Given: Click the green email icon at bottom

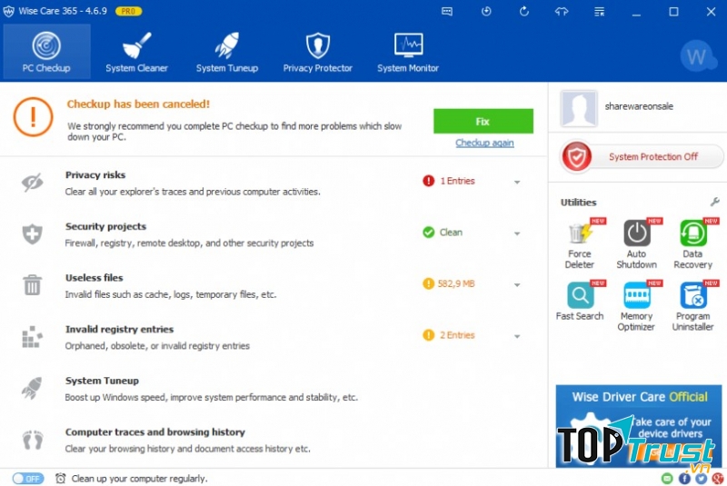Looking at the screenshot, I should coord(667,479).
